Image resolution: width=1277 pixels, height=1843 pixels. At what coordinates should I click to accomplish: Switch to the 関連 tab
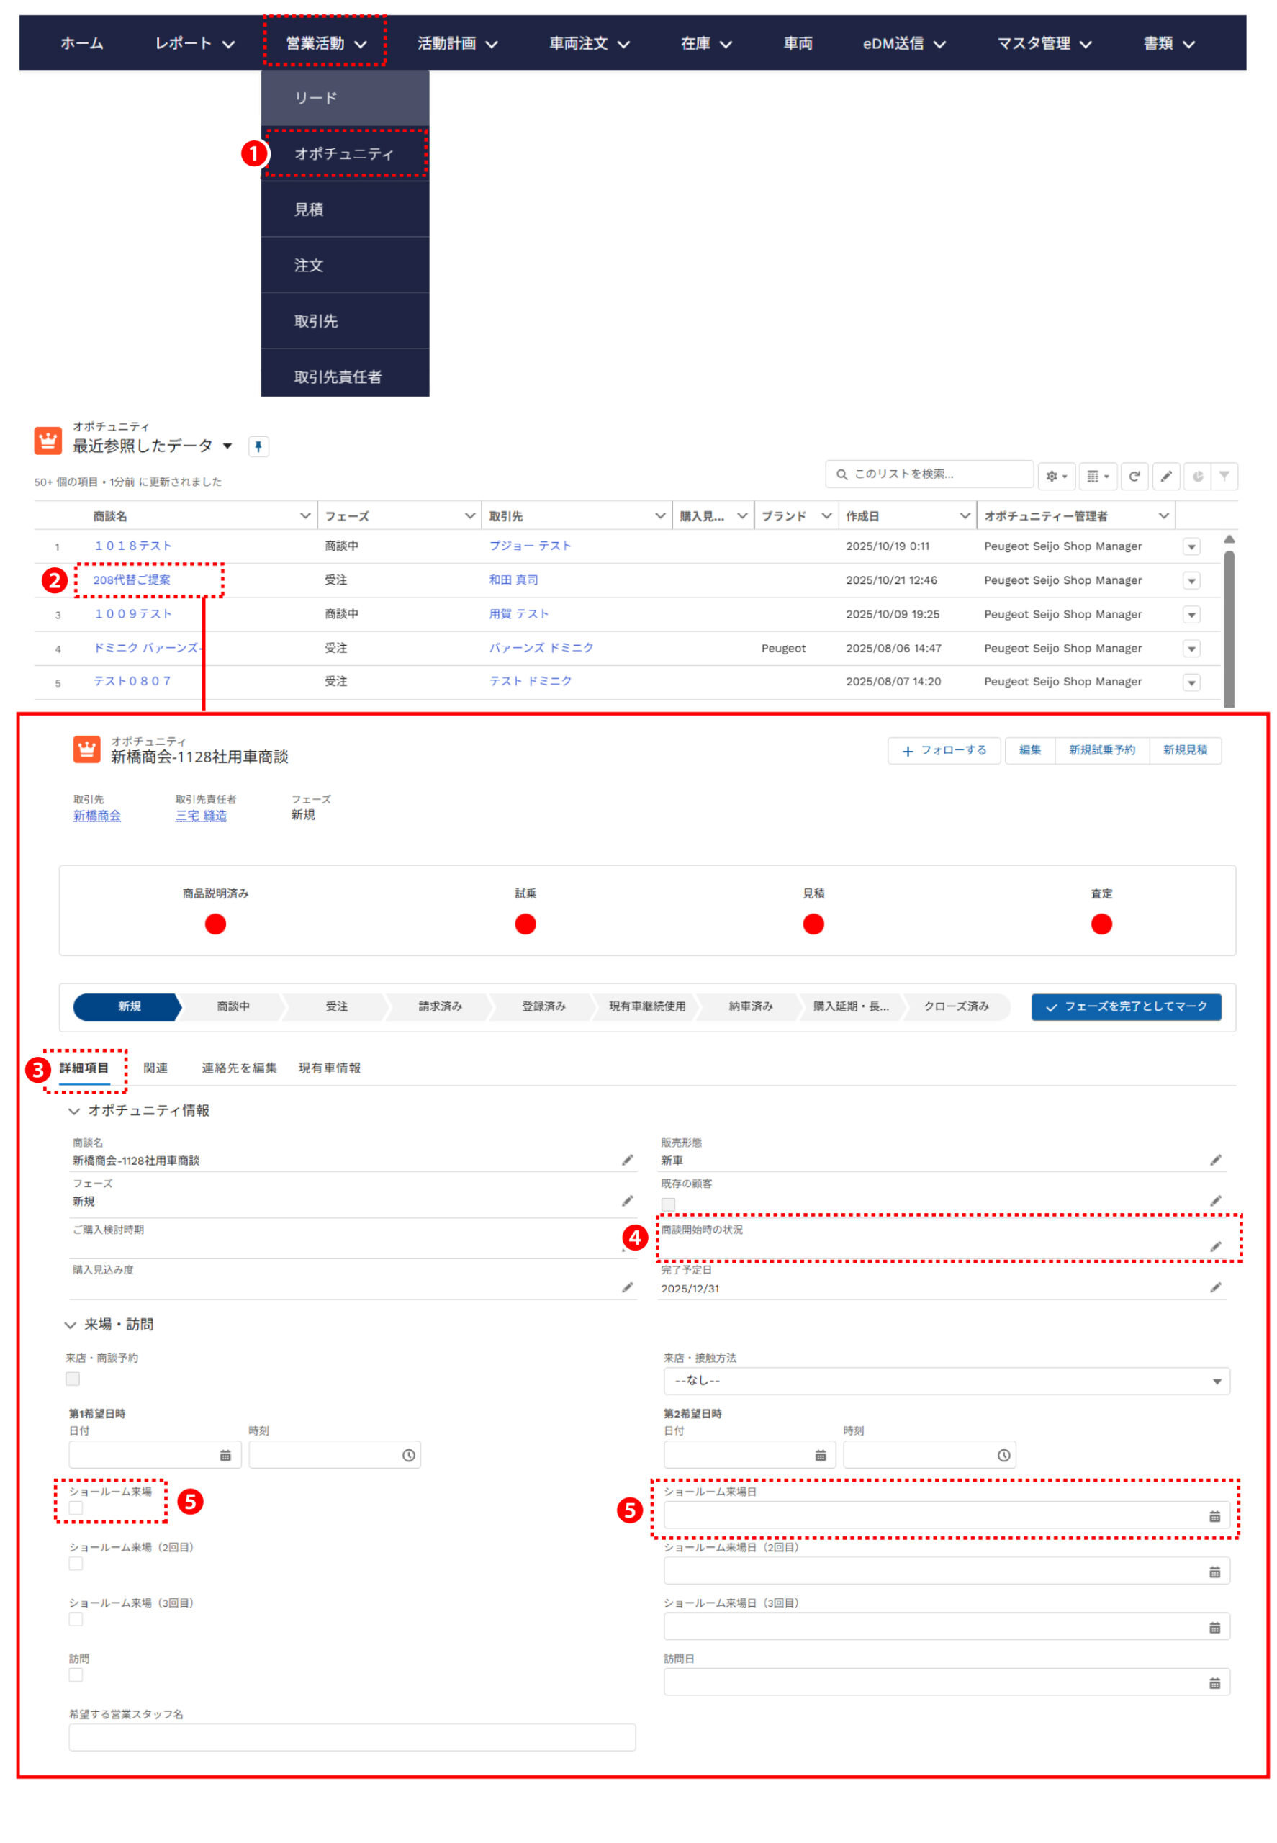click(155, 1068)
